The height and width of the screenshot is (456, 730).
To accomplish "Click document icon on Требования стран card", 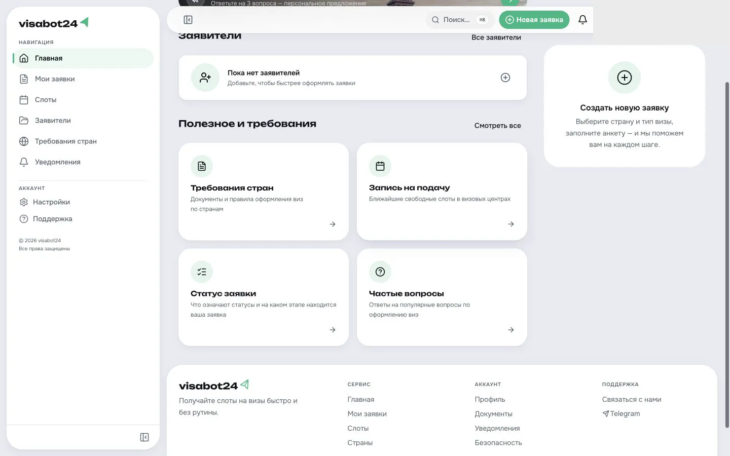I will (202, 166).
